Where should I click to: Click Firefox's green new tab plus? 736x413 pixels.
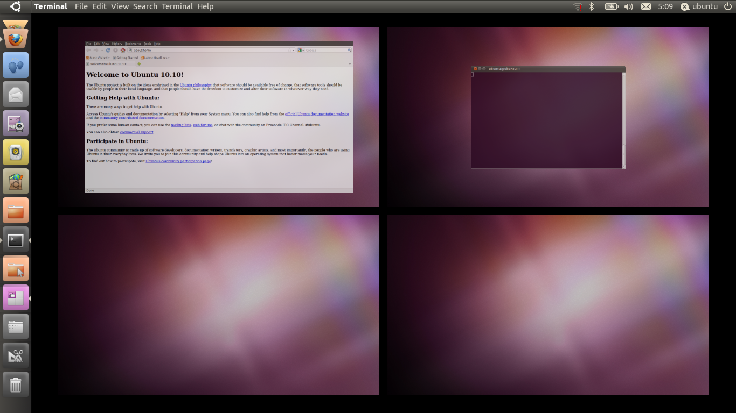pos(139,63)
